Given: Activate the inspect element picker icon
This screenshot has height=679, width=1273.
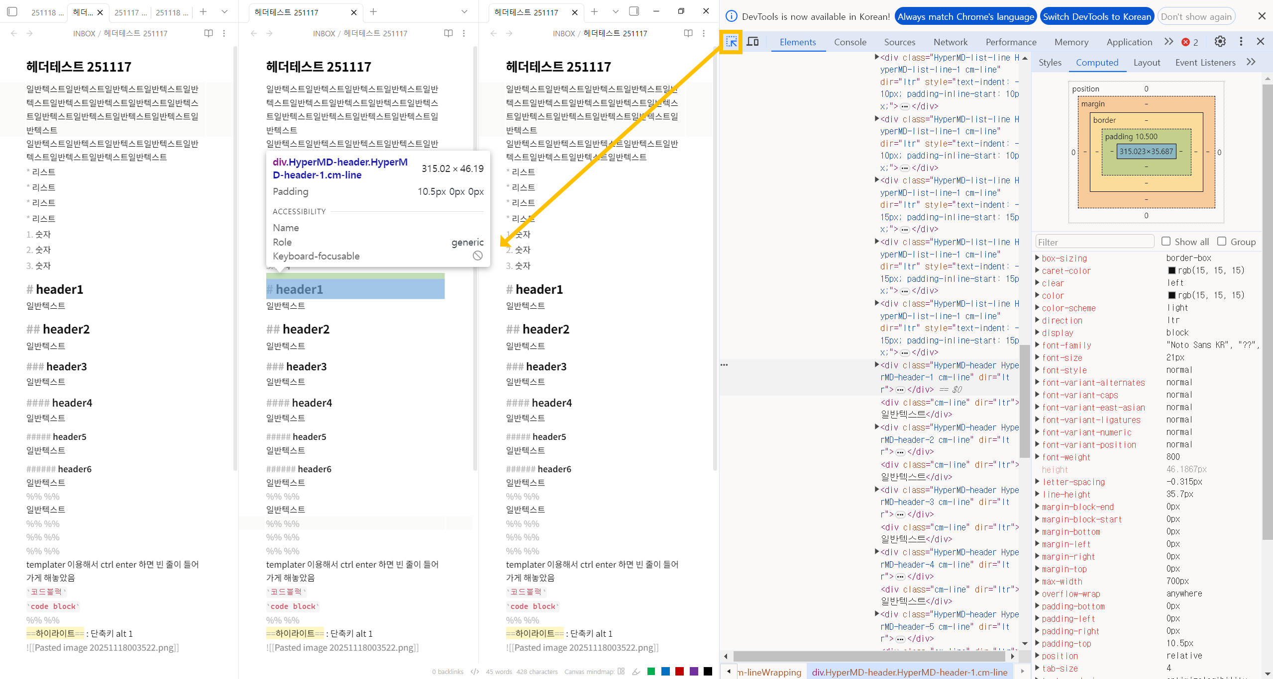Looking at the screenshot, I should pos(731,42).
